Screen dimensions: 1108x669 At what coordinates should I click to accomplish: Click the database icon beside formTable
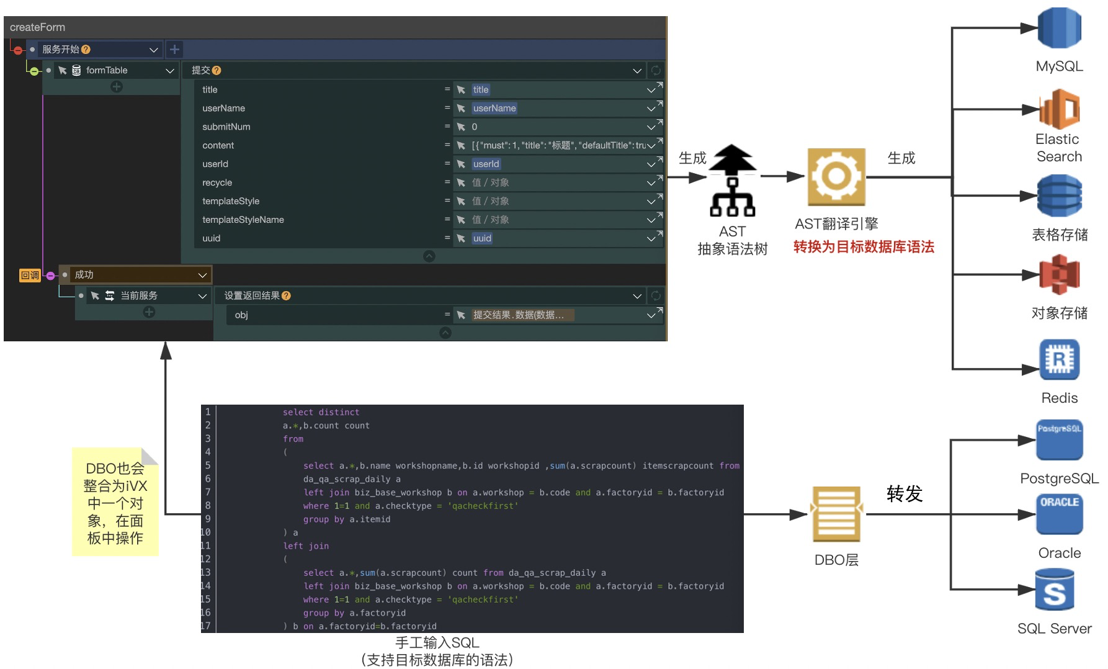[76, 70]
